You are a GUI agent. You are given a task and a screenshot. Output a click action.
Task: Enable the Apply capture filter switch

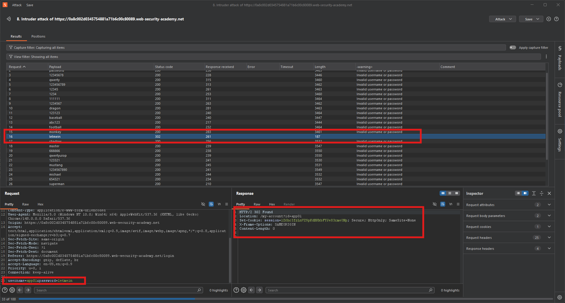pyautogui.click(x=513, y=48)
